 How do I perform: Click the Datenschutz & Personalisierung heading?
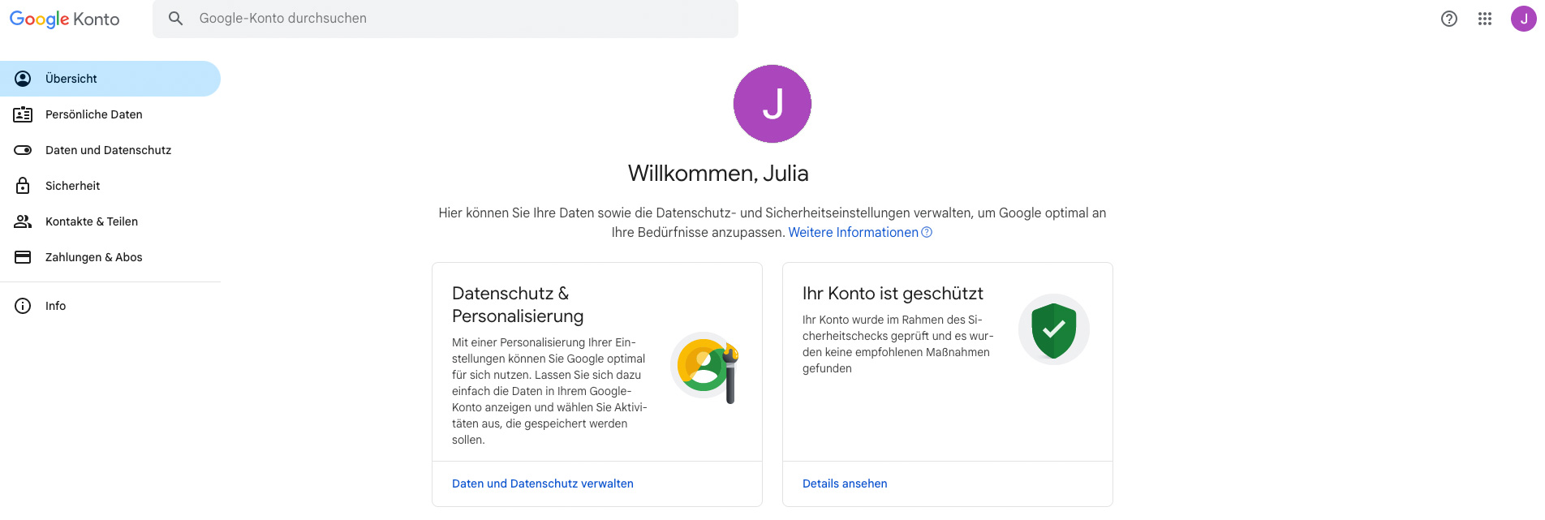coord(518,304)
